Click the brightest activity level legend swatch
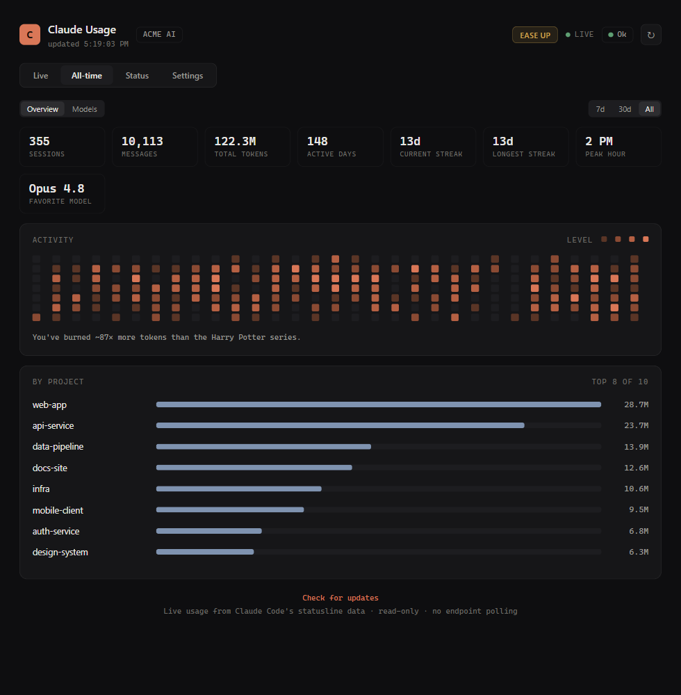Viewport: 681px width, 695px height. pos(646,239)
